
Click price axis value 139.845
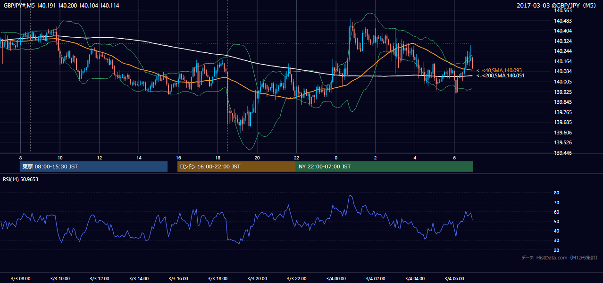point(563,102)
